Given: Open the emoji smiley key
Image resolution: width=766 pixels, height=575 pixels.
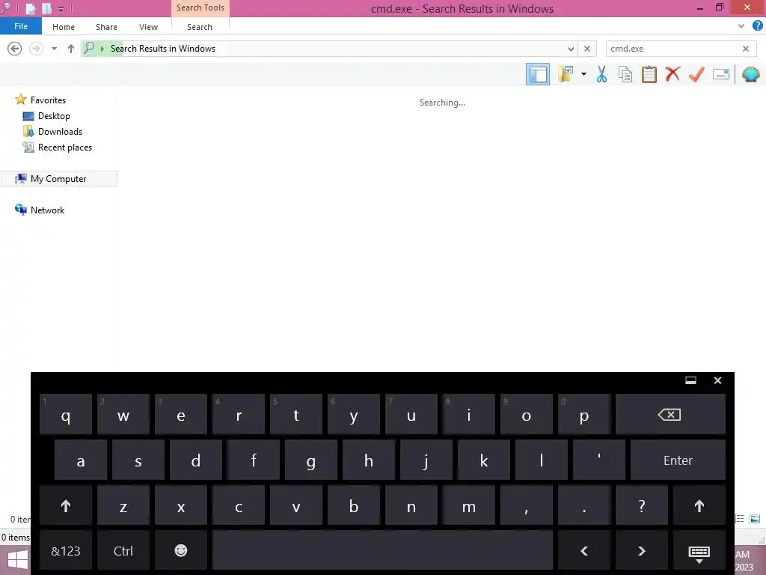Looking at the screenshot, I should 181,550.
